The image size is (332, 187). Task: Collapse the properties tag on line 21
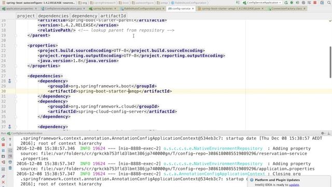(16, 46)
